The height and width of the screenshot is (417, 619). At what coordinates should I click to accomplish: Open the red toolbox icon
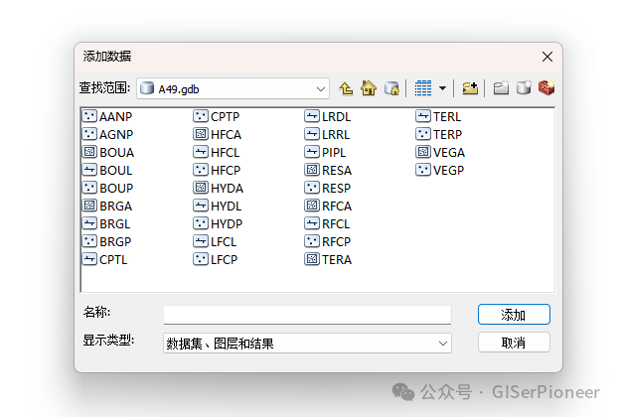546,88
